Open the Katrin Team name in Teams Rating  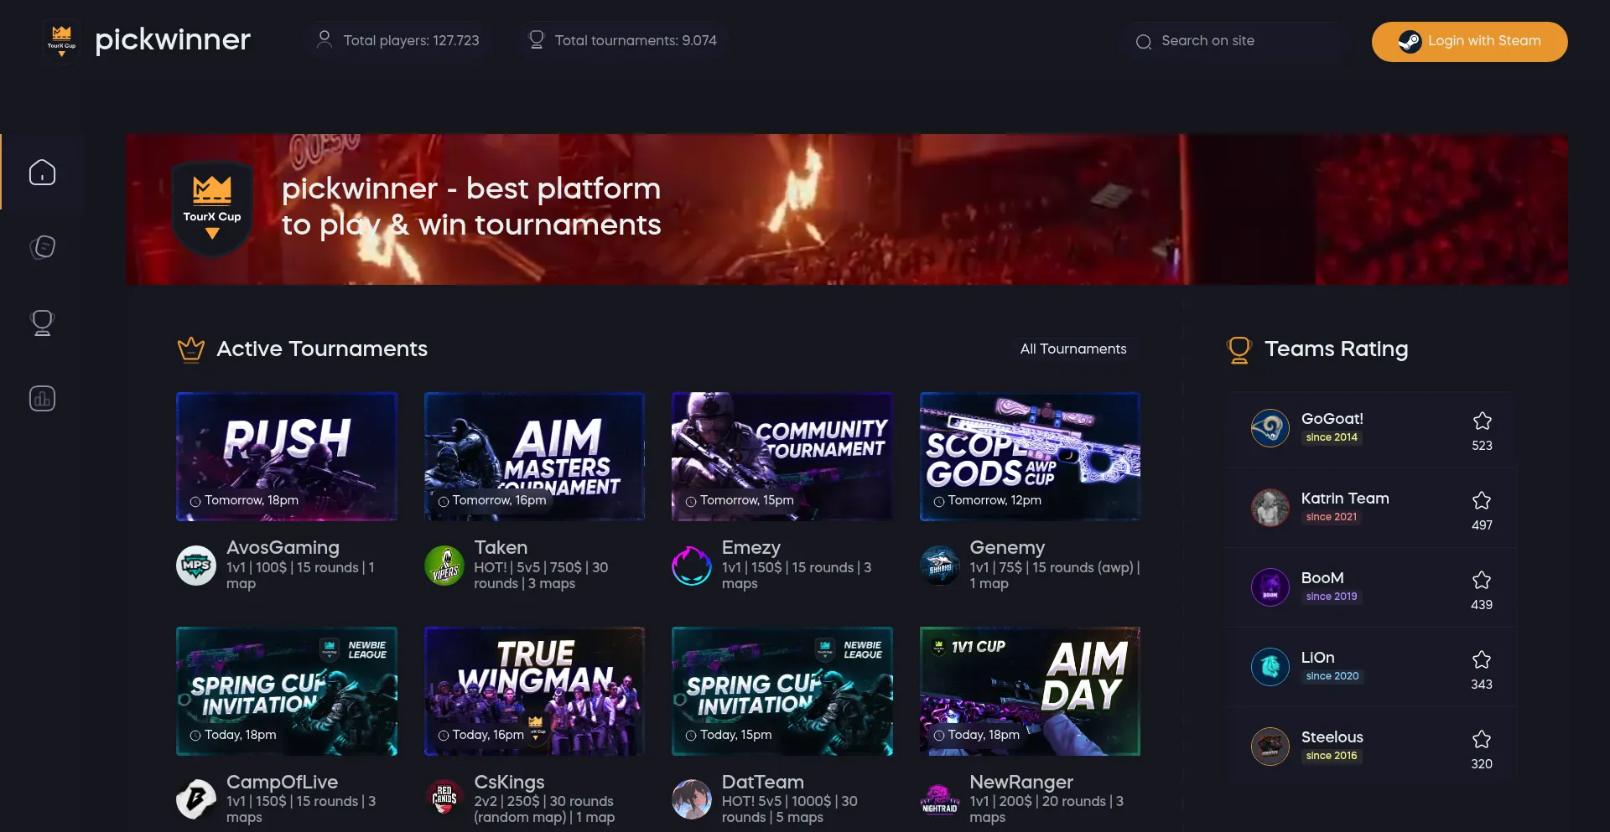pyautogui.click(x=1345, y=498)
